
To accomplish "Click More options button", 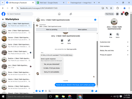I will point(82,30).
